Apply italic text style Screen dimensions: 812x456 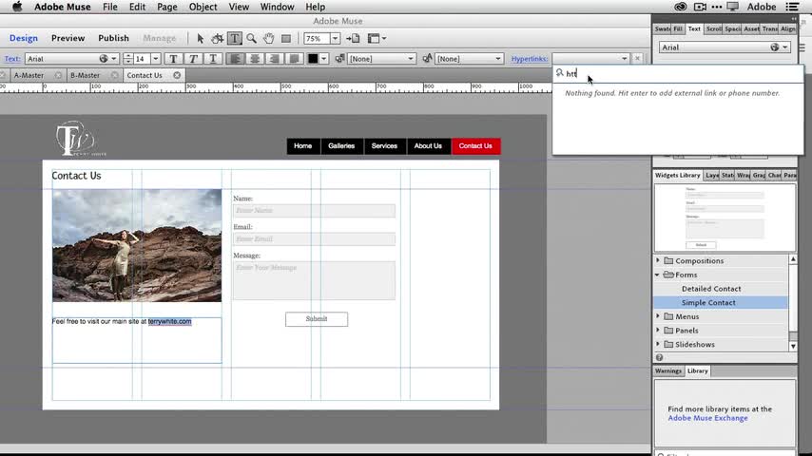(x=193, y=59)
